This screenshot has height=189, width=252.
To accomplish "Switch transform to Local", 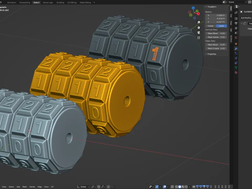I will click(222, 26).
